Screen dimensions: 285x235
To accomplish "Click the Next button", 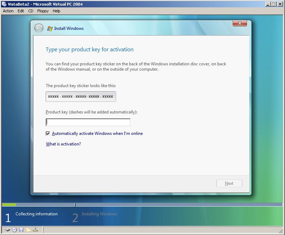I will (x=229, y=183).
